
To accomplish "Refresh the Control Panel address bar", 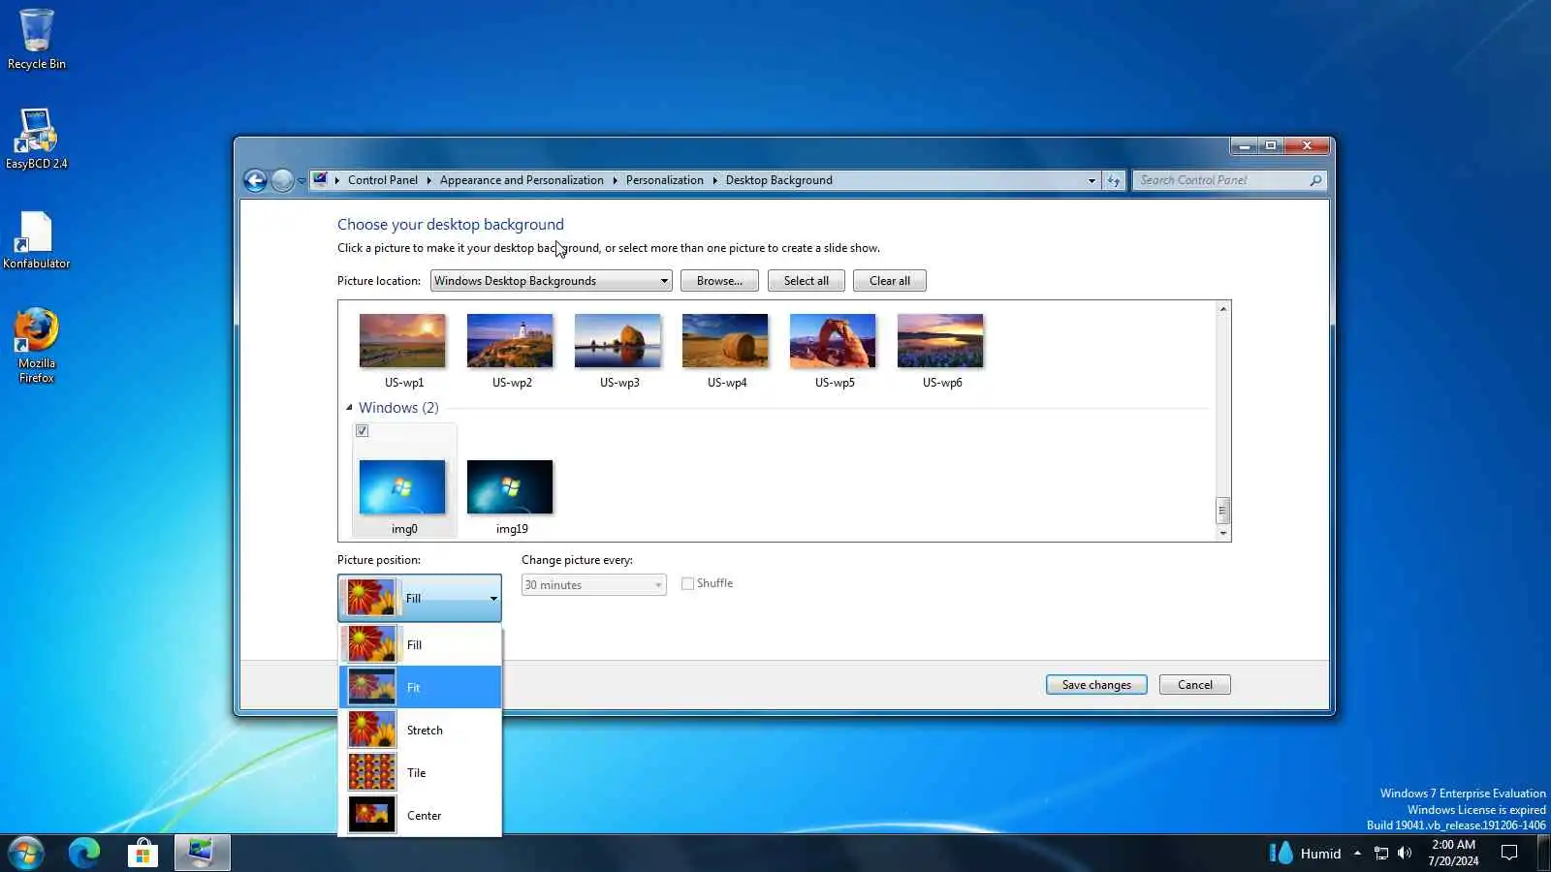I will 1114,180.
